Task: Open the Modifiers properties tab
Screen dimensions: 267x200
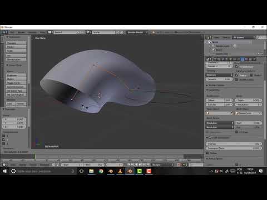Action: click(239, 59)
